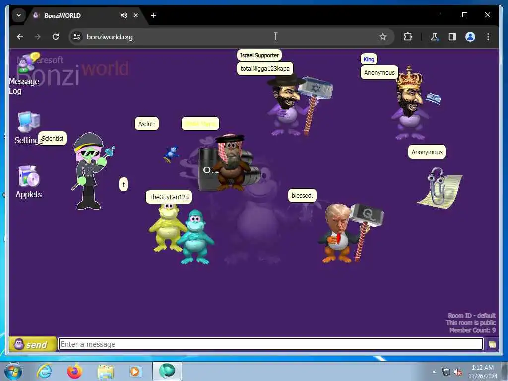508x381 pixels.
Task: Expand the tab search dropdown
Action: point(19,15)
